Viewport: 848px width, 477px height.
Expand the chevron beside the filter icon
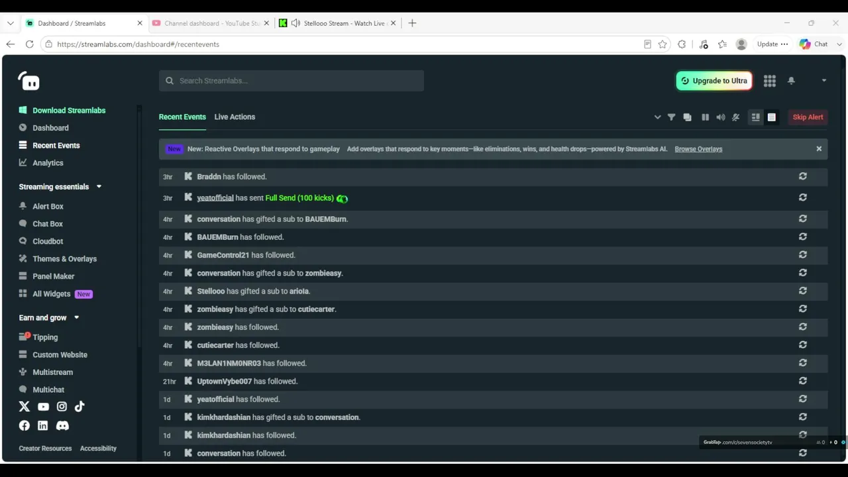click(657, 117)
